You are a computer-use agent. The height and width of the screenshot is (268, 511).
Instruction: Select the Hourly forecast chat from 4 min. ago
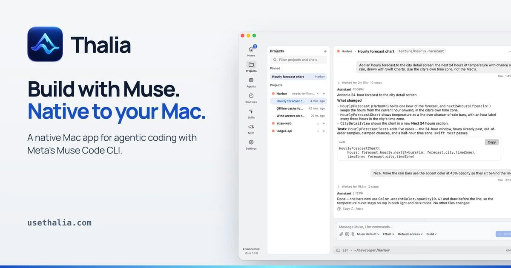299,101
